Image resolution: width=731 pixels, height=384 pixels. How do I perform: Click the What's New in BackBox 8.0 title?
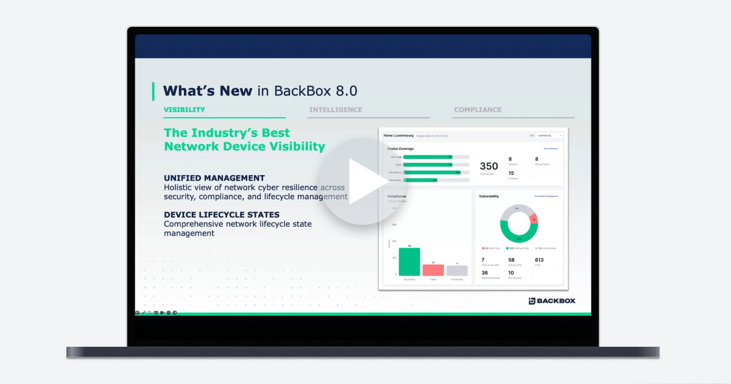click(260, 91)
